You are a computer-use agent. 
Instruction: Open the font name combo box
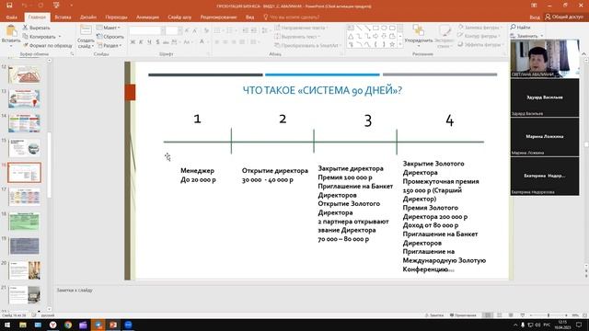(147, 30)
